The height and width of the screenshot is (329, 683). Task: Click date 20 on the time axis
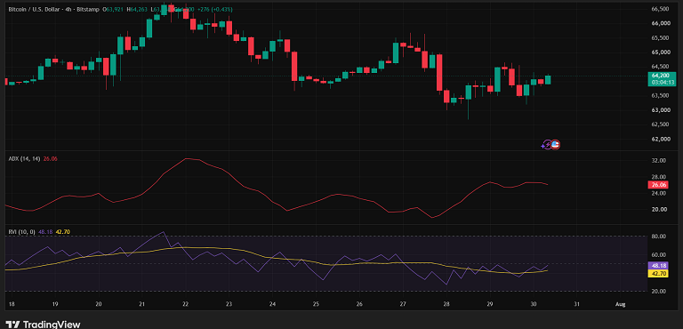tap(99, 304)
